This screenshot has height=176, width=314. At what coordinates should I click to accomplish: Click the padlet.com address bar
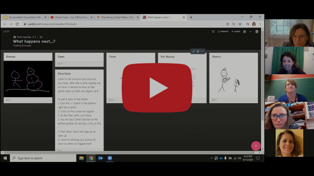coord(124,24)
